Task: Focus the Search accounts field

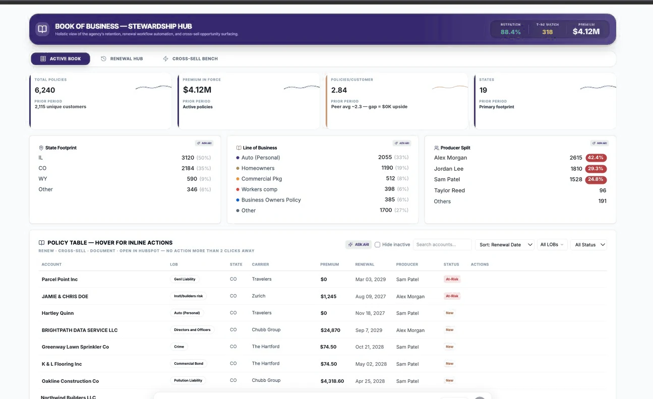Action: coord(442,245)
